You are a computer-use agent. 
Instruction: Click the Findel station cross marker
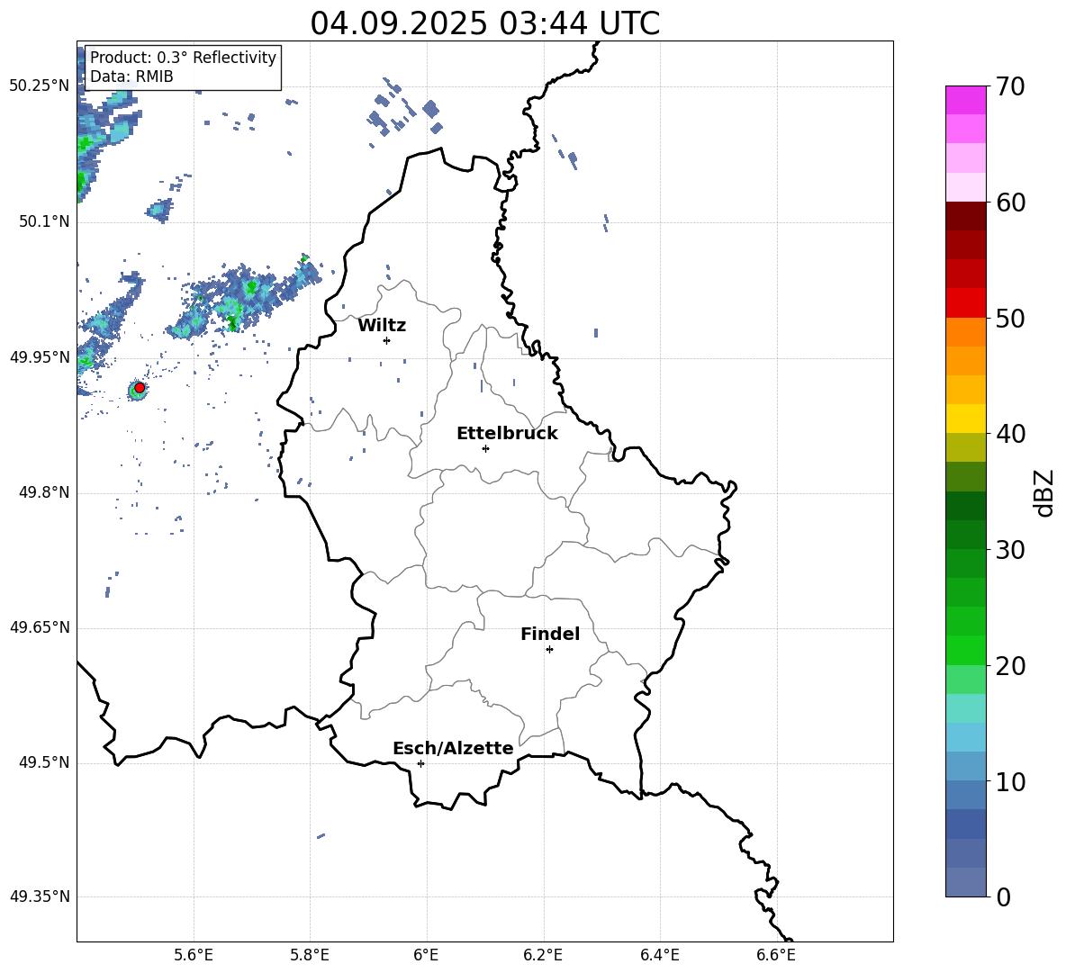(549, 649)
